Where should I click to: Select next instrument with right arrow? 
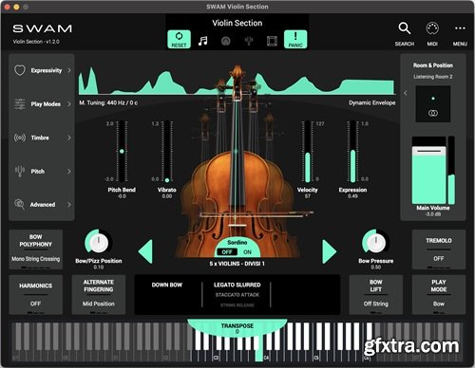[x=330, y=251]
